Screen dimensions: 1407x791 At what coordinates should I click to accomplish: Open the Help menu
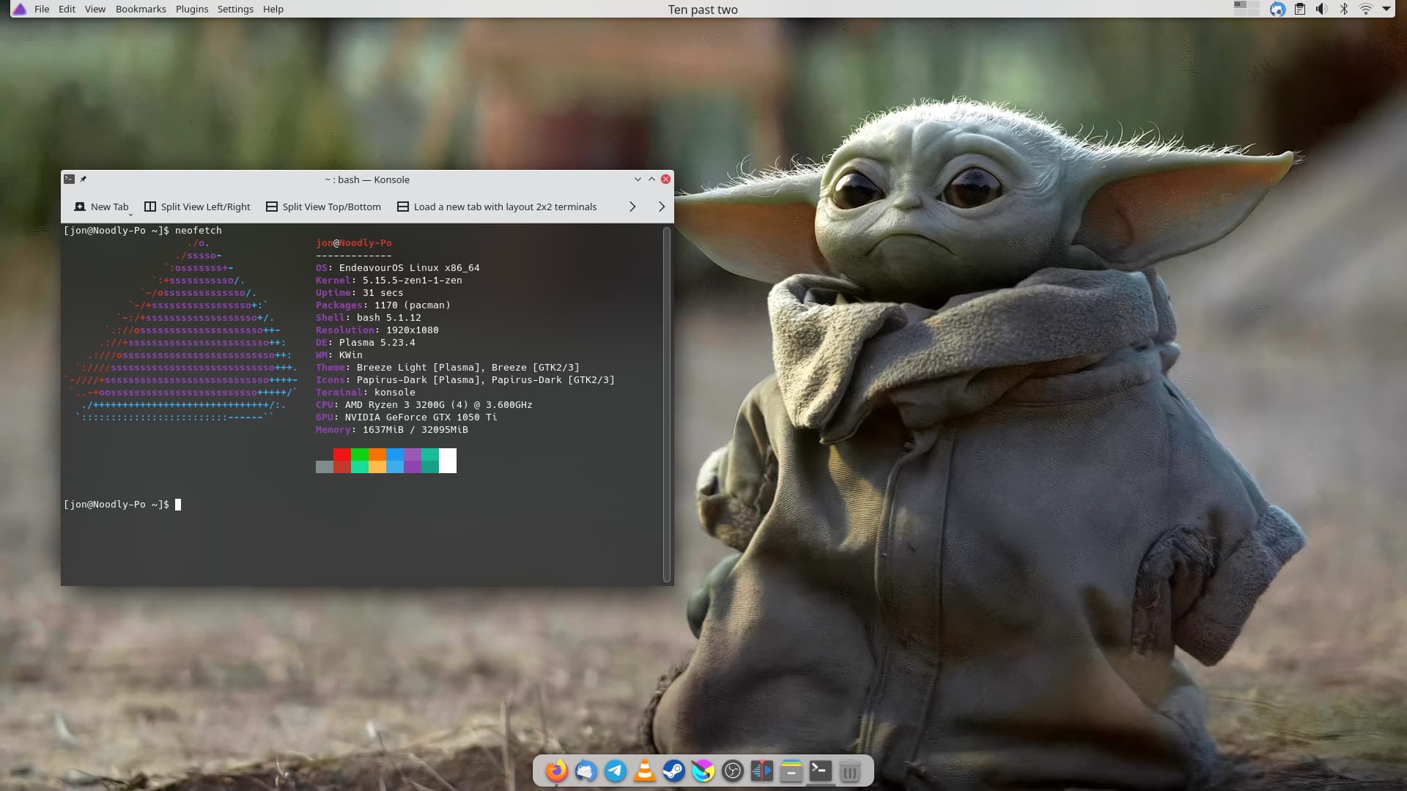pos(273,9)
